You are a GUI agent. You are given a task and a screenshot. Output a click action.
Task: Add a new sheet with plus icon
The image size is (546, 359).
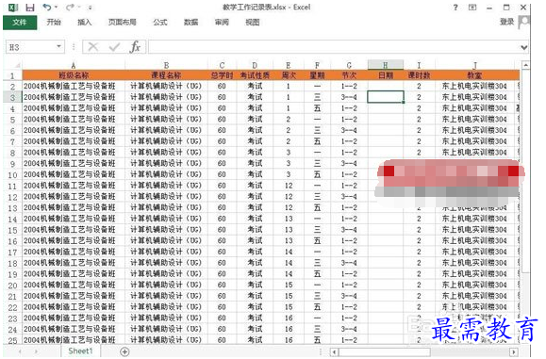pos(124,351)
